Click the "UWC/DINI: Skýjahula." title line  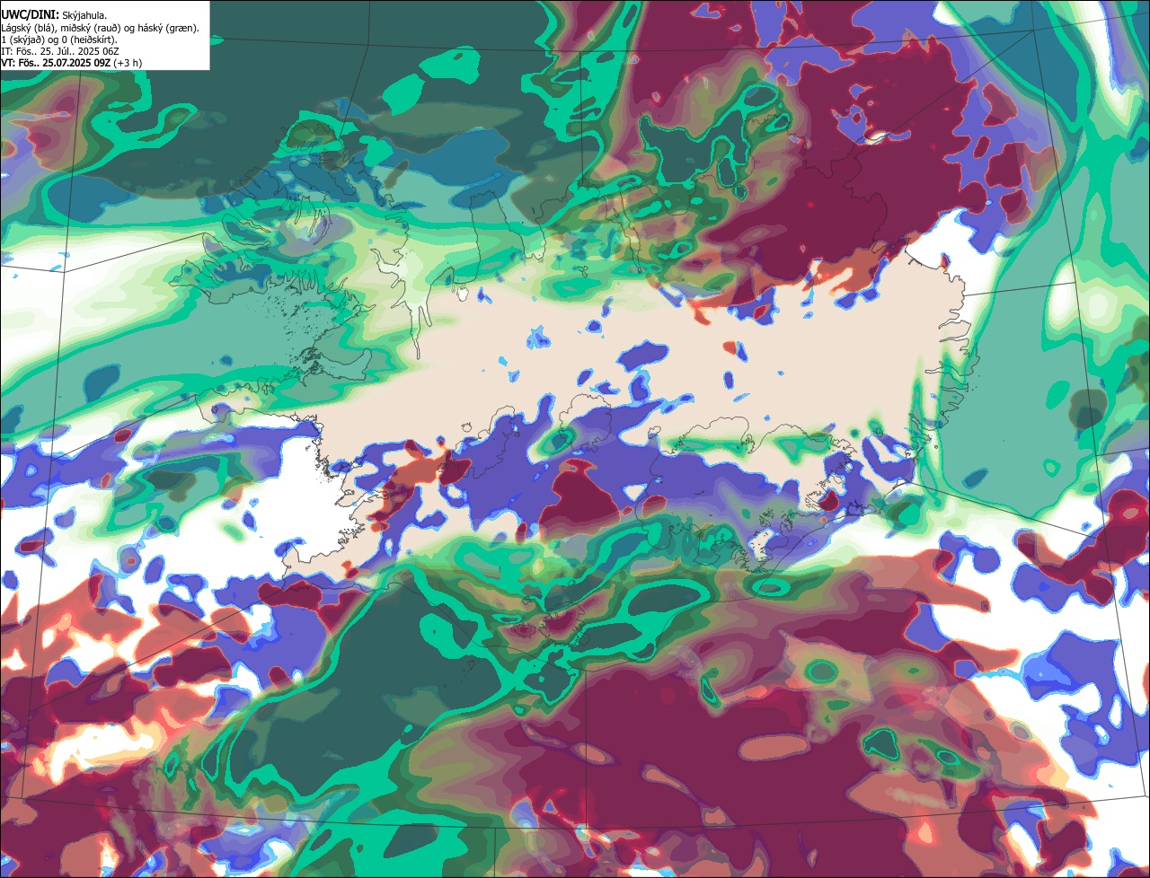point(54,15)
